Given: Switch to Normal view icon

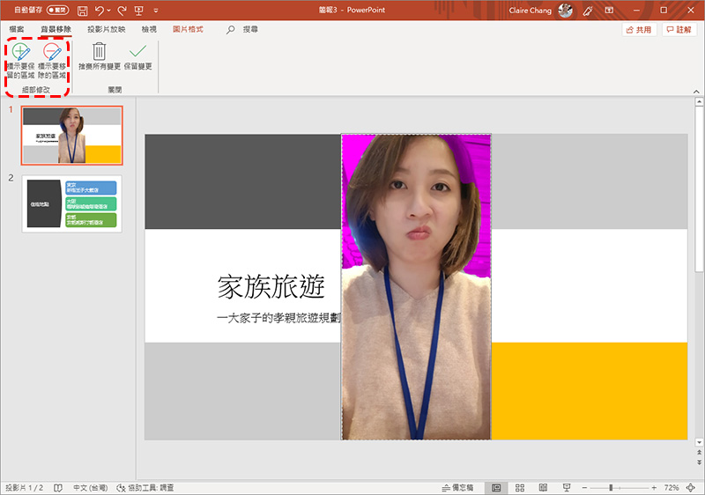Looking at the screenshot, I should point(496,488).
